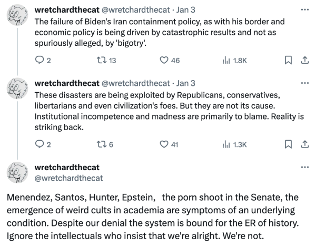Bookmark the 'These disasters' tweet

pos(288,144)
